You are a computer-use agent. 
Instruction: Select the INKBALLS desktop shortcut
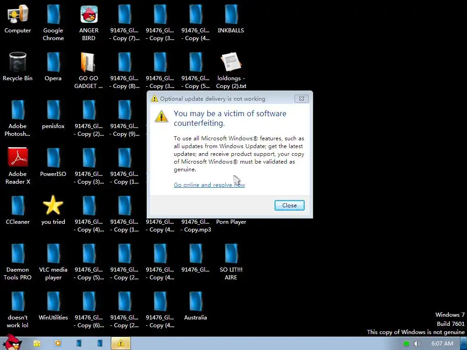pos(231,18)
